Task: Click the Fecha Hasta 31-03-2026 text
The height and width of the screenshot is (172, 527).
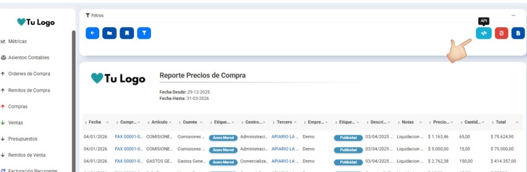Action: coord(184,98)
